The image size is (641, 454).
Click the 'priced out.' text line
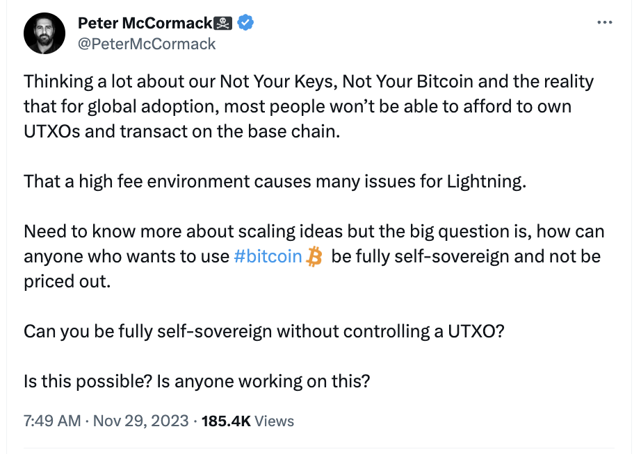(x=67, y=281)
